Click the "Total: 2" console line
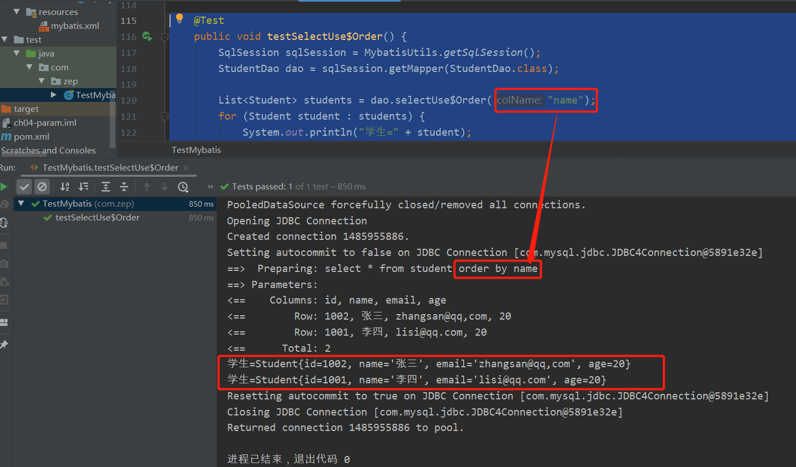This screenshot has height=467, width=796. pos(306,348)
